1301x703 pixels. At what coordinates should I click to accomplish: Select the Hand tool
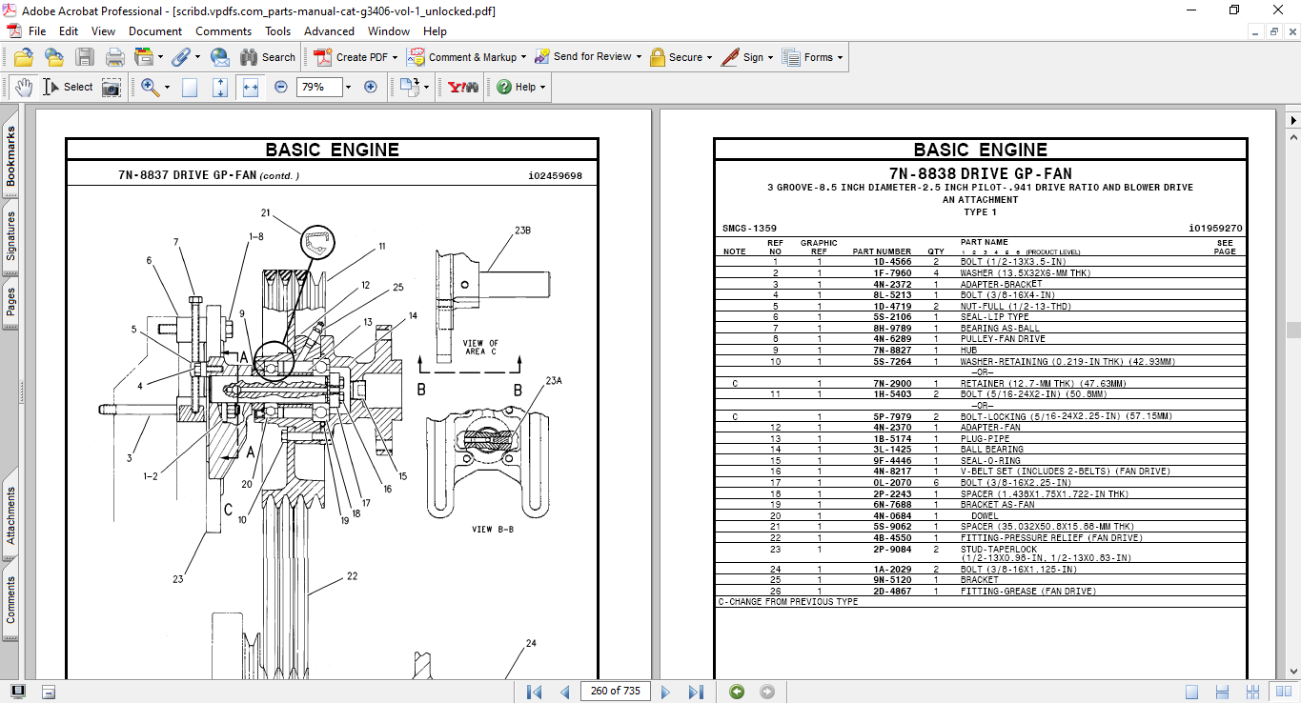[24, 87]
